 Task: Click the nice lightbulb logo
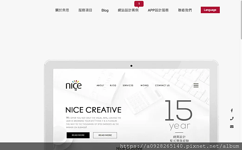tap(74, 85)
